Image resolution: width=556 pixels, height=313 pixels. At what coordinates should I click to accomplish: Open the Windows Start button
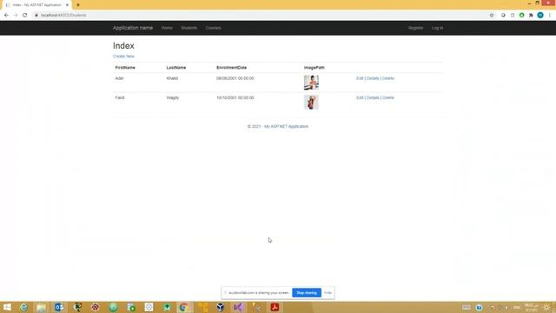point(7,307)
